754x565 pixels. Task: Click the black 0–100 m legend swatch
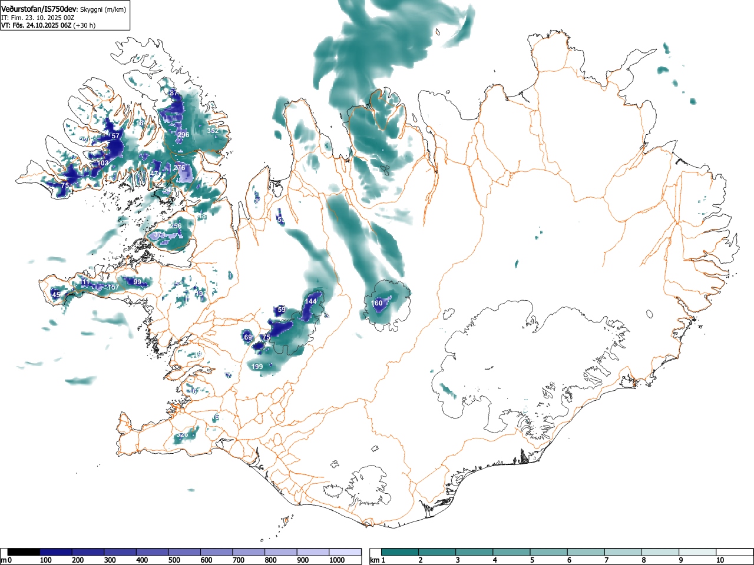coord(24,552)
